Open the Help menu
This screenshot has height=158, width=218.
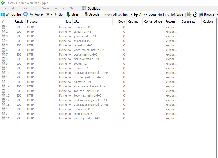coord(56,8)
